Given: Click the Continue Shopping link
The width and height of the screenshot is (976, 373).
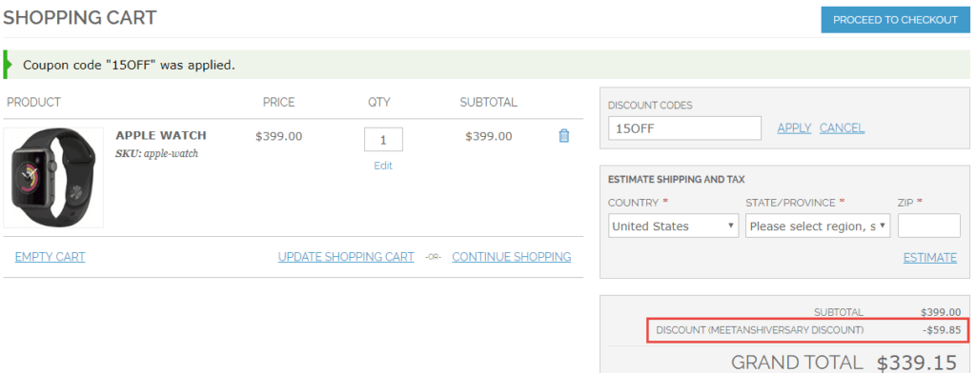Looking at the screenshot, I should [x=512, y=257].
